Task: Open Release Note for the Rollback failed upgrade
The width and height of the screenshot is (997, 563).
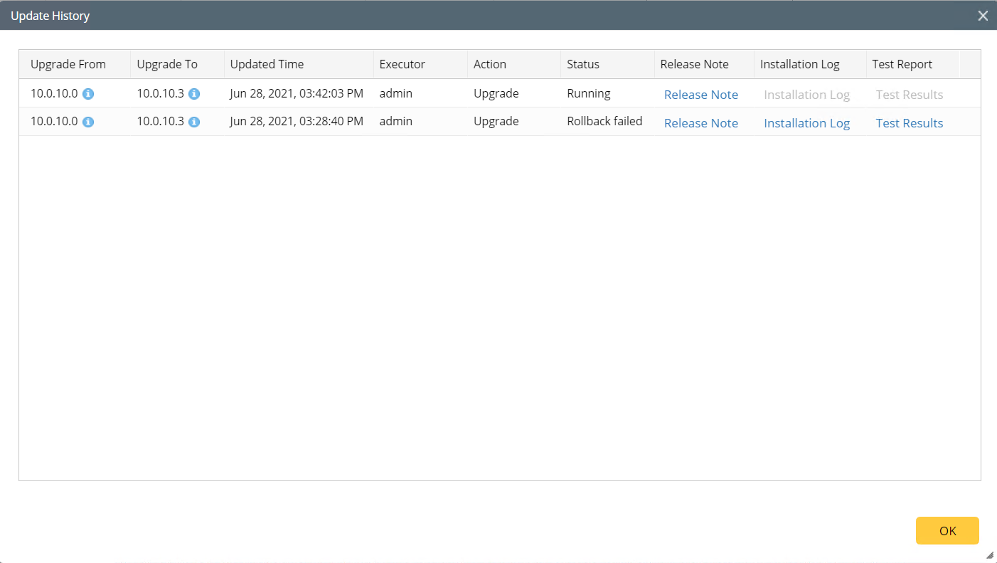Action: coord(700,123)
